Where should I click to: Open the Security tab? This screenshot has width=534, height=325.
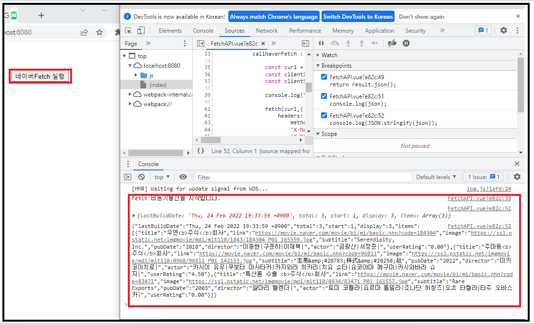pyautogui.click(x=415, y=31)
